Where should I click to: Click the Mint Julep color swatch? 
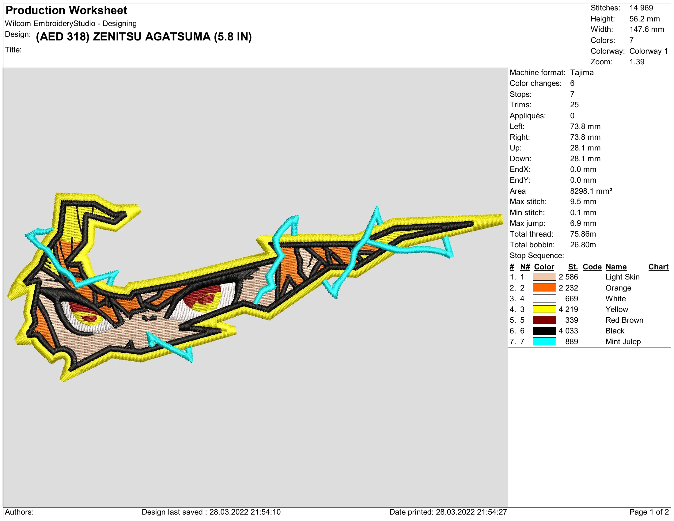pos(544,341)
